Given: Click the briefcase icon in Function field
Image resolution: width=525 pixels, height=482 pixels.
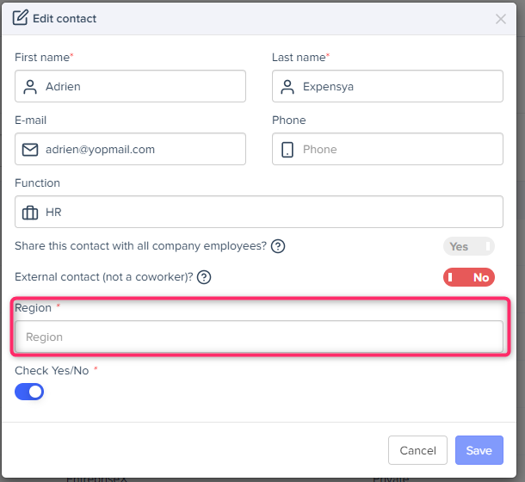Looking at the screenshot, I should tap(30, 212).
